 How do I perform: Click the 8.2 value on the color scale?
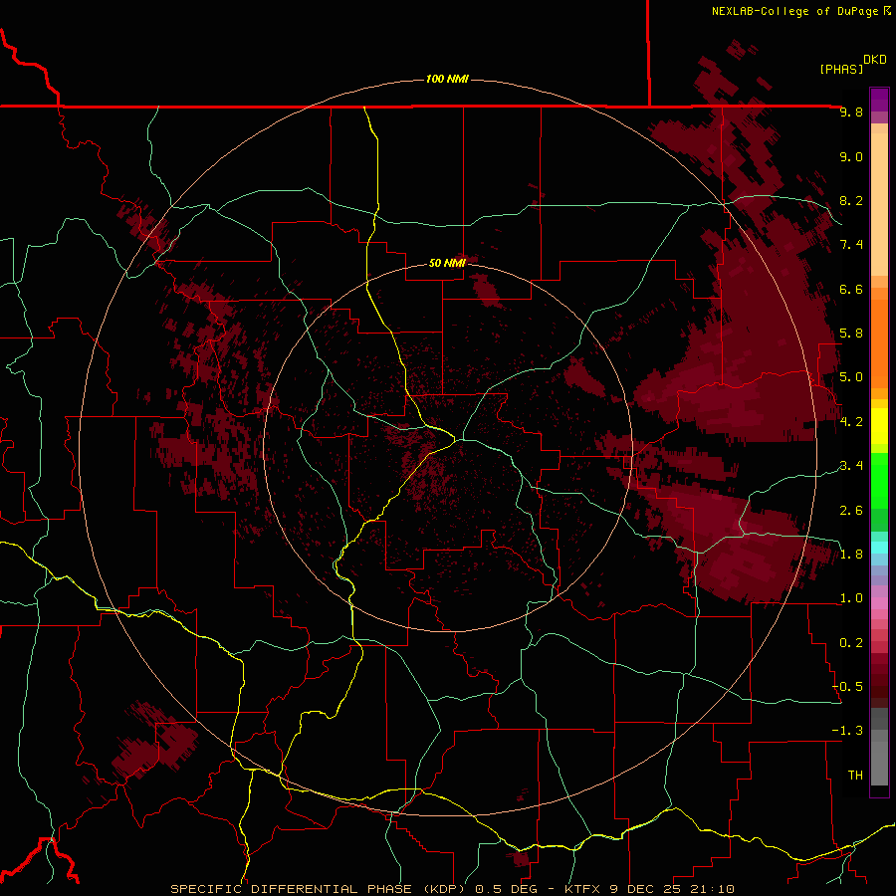click(851, 200)
